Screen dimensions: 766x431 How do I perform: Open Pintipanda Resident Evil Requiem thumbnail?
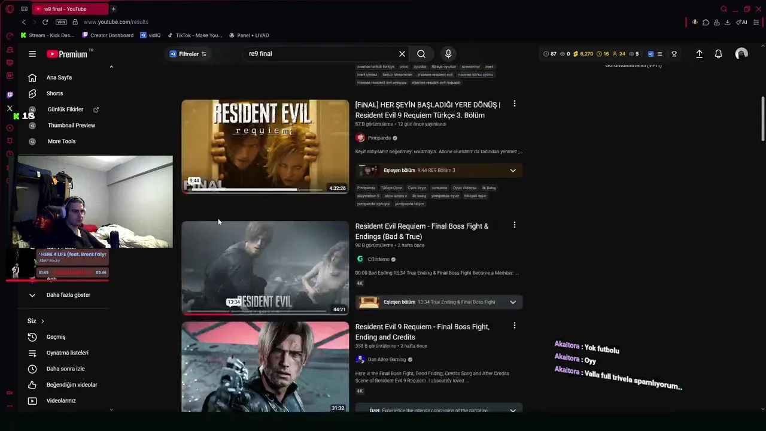265,147
